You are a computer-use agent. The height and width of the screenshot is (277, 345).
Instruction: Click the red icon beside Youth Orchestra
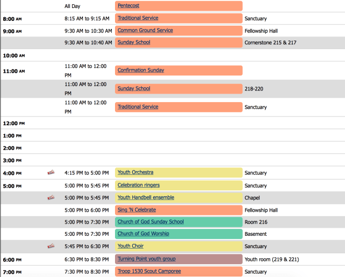[51, 172]
